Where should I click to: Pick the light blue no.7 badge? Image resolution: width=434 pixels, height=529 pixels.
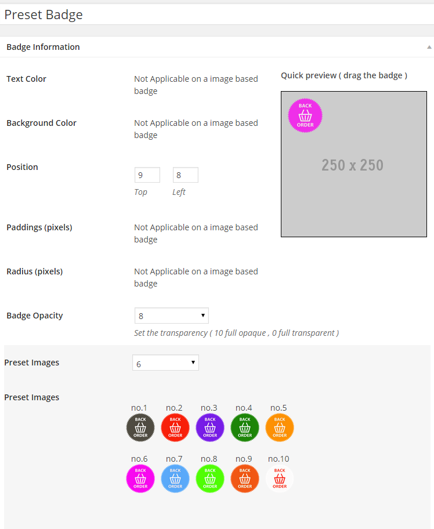pyautogui.click(x=175, y=479)
